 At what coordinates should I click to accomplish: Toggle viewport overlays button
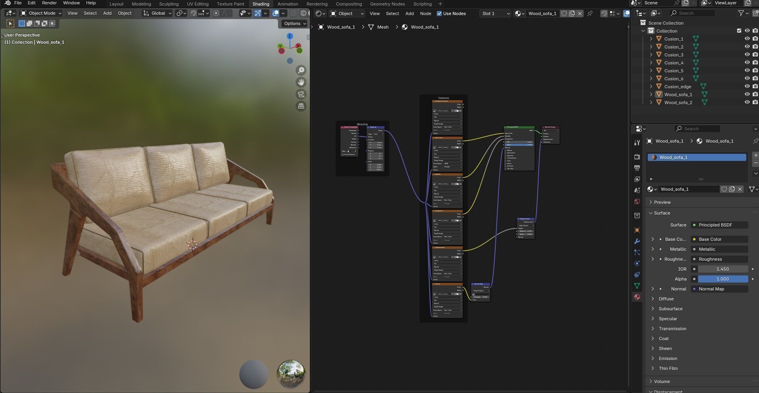click(x=276, y=13)
